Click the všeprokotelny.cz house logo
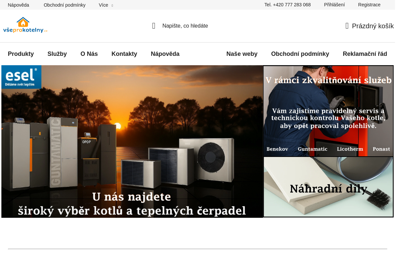 (25, 25)
